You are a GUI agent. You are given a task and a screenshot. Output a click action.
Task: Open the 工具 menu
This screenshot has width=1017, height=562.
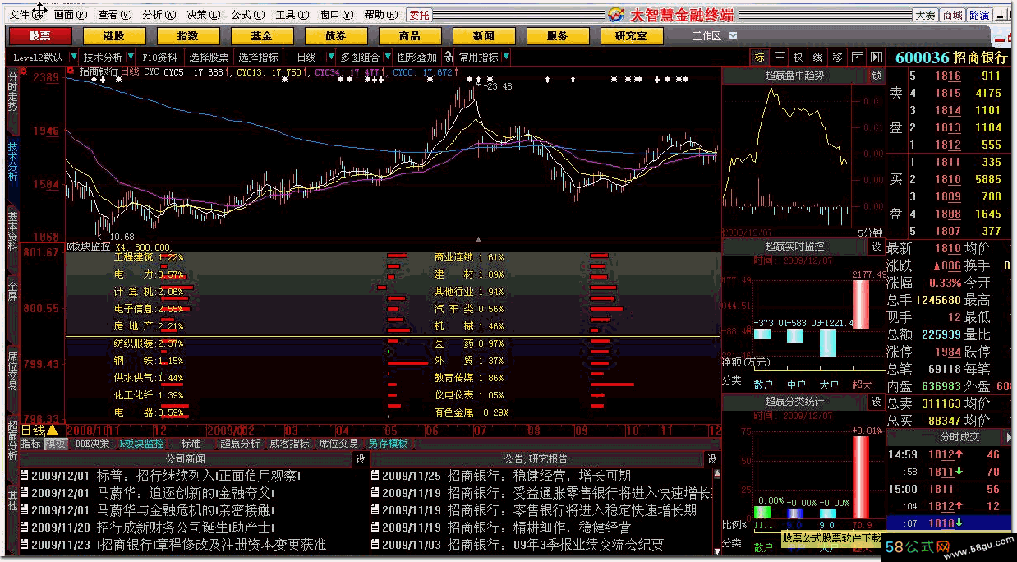(291, 15)
